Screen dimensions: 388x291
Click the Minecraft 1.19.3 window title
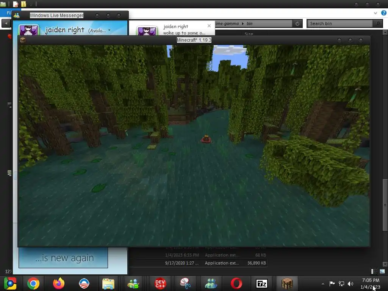194,40
